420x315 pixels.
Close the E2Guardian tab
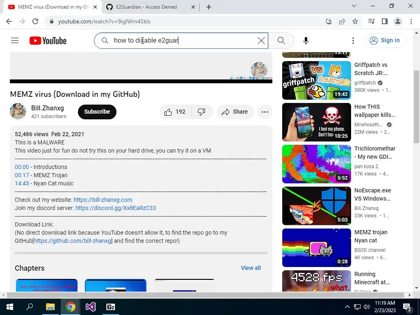pos(193,7)
